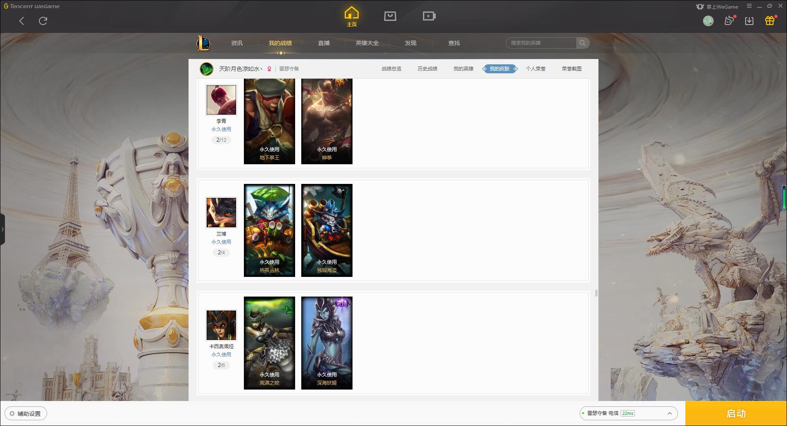Image resolution: width=787 pixels, height=426 pixels.
Task: Open 个人荣誉 section
Action: click(x=536, y=69)
